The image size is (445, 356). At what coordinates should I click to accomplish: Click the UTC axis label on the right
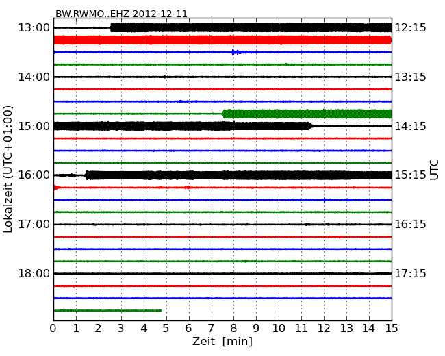434,170
